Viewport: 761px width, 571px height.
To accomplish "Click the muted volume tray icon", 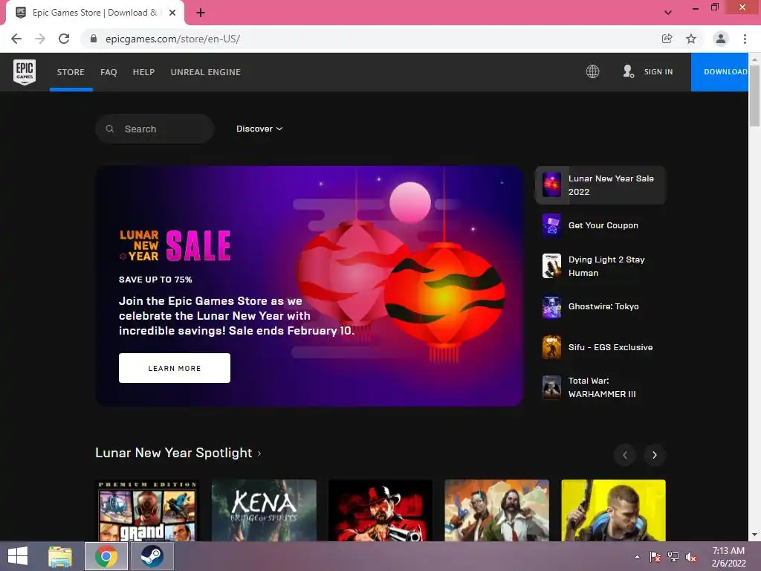I will coord(691,557).
